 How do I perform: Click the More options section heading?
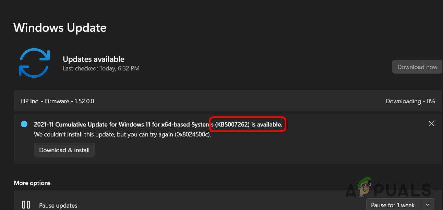32,183
